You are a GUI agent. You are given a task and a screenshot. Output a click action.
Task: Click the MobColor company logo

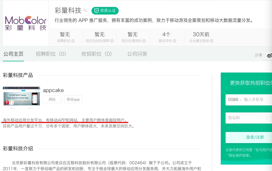click(26, 23)
